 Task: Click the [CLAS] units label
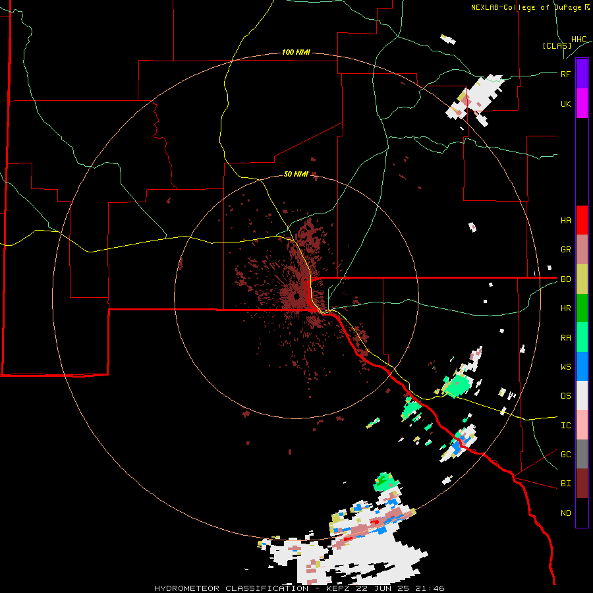pyautogui.click(x=557, y=45)
